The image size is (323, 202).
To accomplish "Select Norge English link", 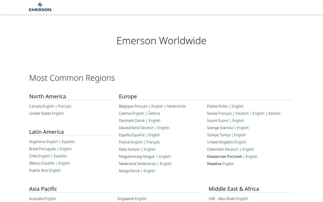I will (149, 171).
